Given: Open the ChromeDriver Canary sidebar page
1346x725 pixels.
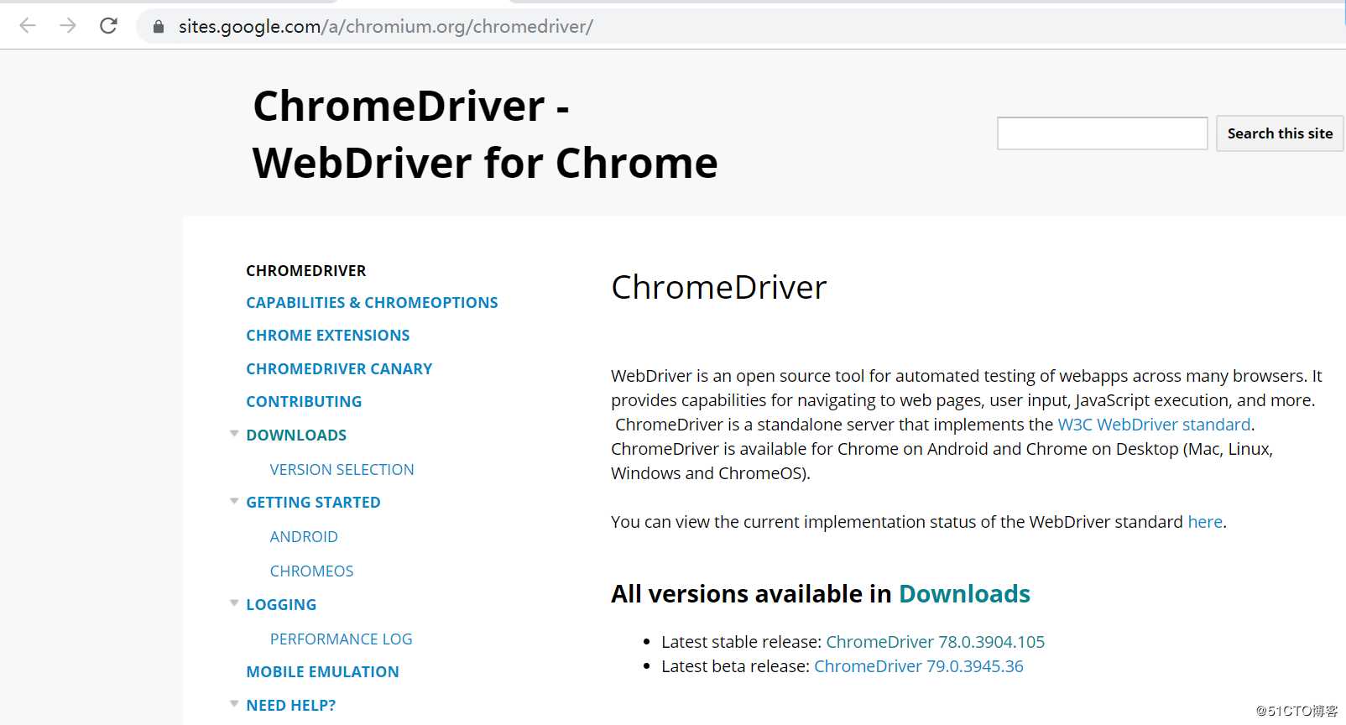Looking at the screenshot, I should click(x=339, y=369).
